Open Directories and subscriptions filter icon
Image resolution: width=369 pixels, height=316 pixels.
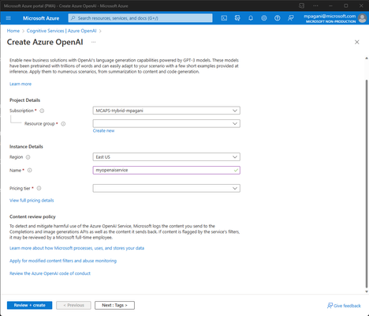click(x=237, y=18)
